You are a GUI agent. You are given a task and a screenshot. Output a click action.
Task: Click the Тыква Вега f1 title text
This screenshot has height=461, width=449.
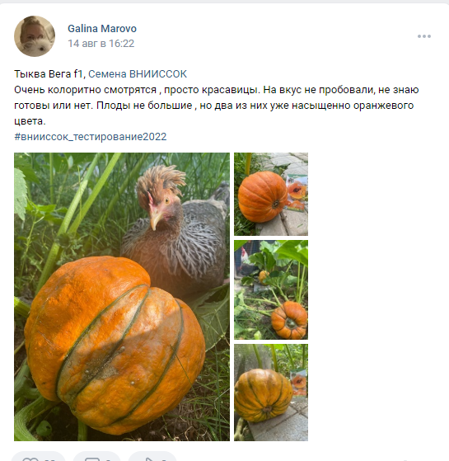tap(49, 73)
